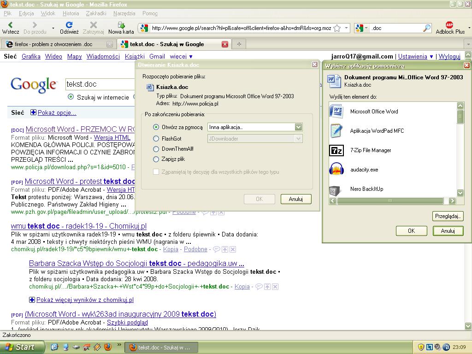Open the Historia menu
The height and width of the screenshot is (354, 472).
pyautogui.click(x=71, y=13)
